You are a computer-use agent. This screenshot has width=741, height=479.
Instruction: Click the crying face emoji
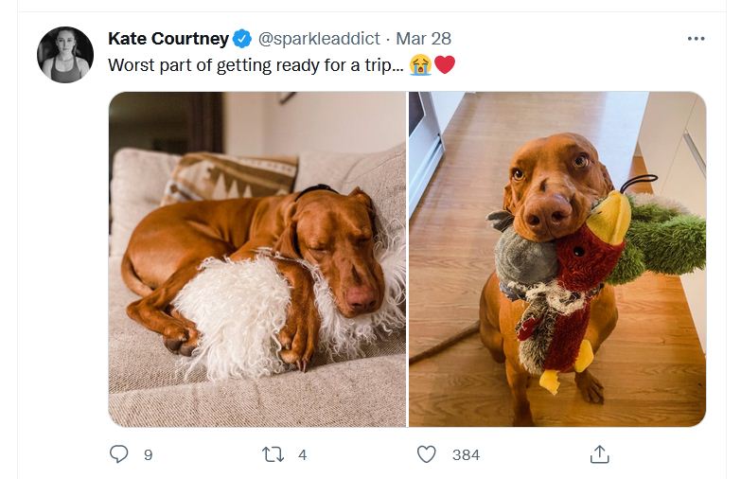pos(420,65)
